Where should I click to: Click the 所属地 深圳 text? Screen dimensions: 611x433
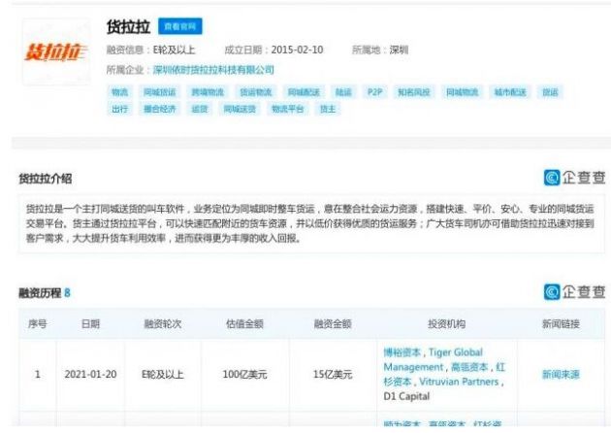(x=380, y=50)
